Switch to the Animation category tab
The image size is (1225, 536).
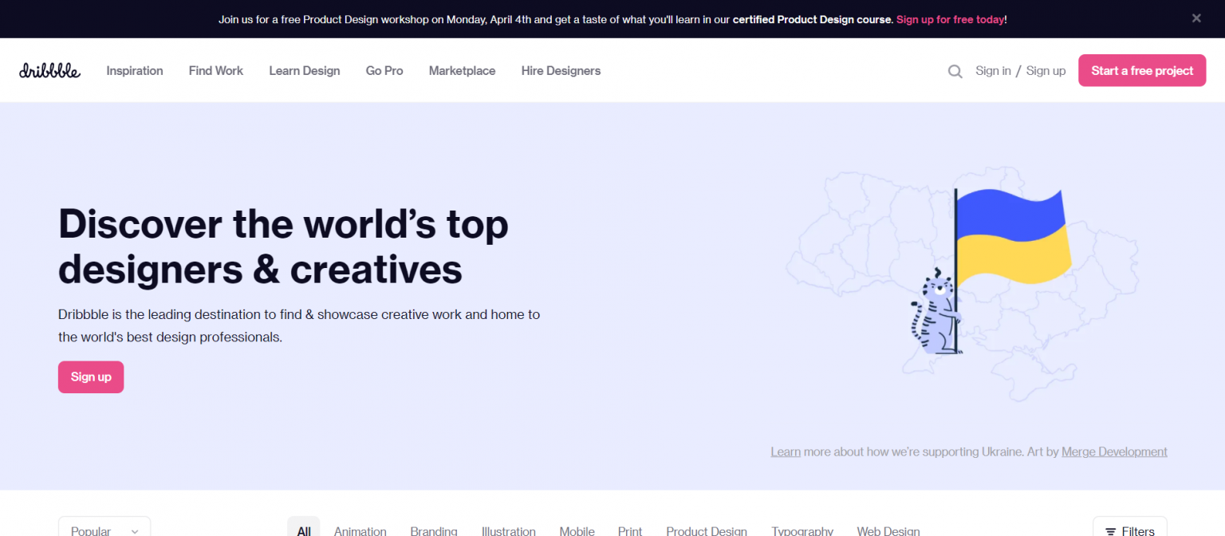(x=360, y=530)
